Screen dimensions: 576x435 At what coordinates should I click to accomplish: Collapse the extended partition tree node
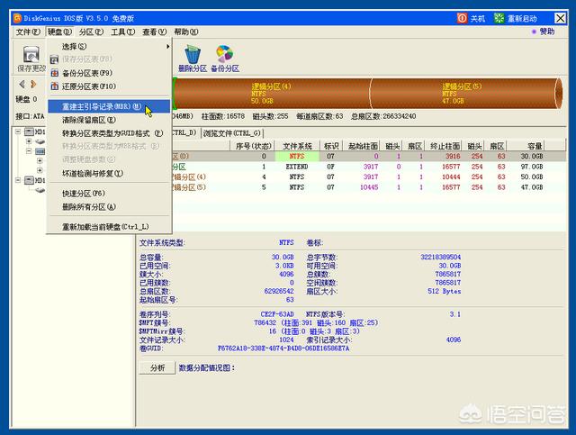29,151
